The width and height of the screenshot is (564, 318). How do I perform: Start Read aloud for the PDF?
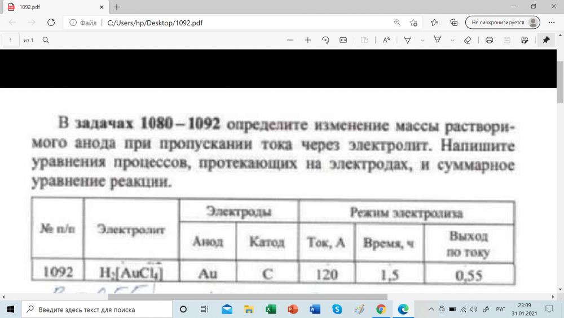386,40
